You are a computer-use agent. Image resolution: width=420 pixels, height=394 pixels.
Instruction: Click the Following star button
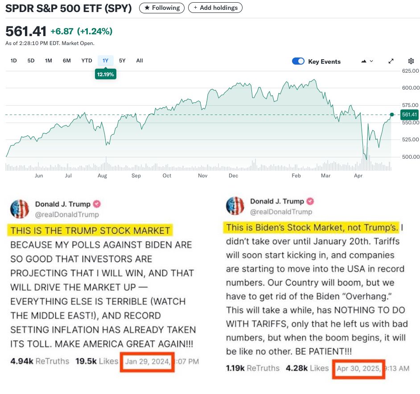pos(162,8)
